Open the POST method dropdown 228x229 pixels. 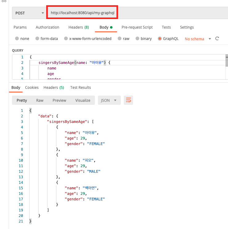point(29,13)
